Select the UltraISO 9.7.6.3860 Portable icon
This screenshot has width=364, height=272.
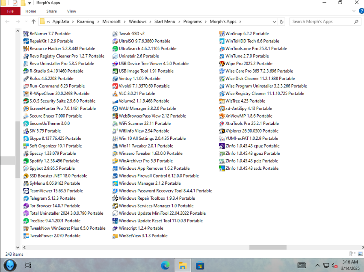click(x=115, y=41)
